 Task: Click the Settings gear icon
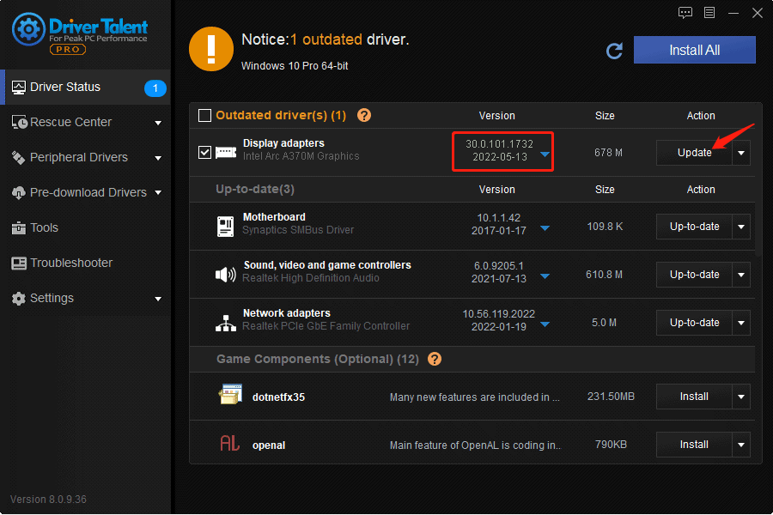click(18, 298)
